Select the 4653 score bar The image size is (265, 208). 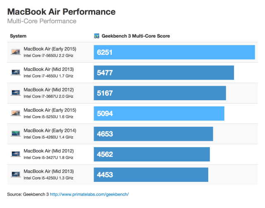click(x=153, y=133)
